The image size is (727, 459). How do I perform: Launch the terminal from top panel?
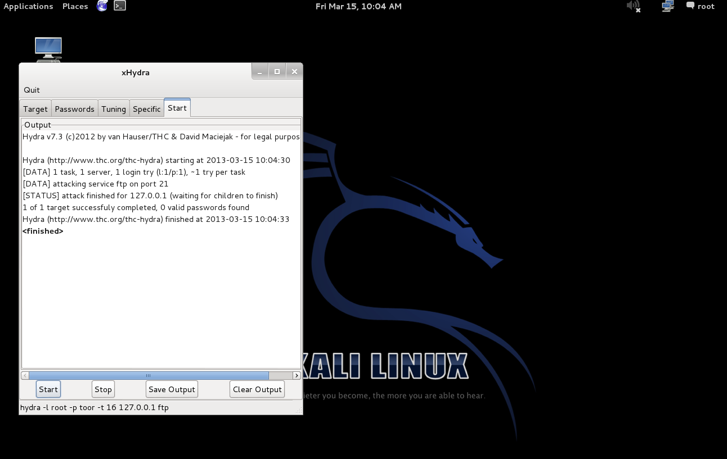tap(119, 6)
